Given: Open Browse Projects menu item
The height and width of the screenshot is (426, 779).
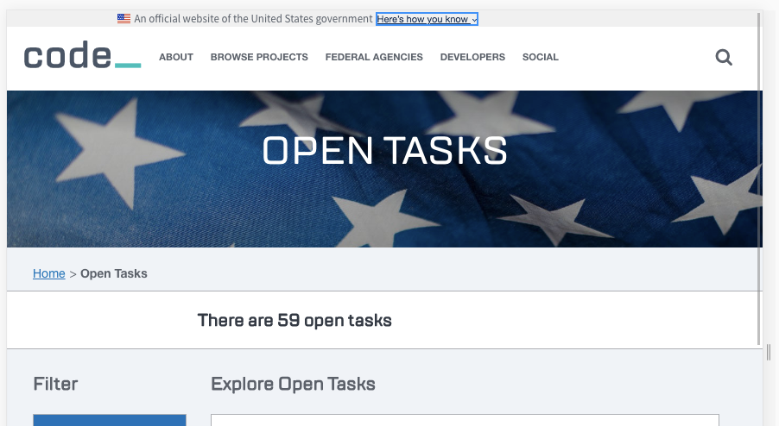Looking at the screenshot, I should (259, 57).
